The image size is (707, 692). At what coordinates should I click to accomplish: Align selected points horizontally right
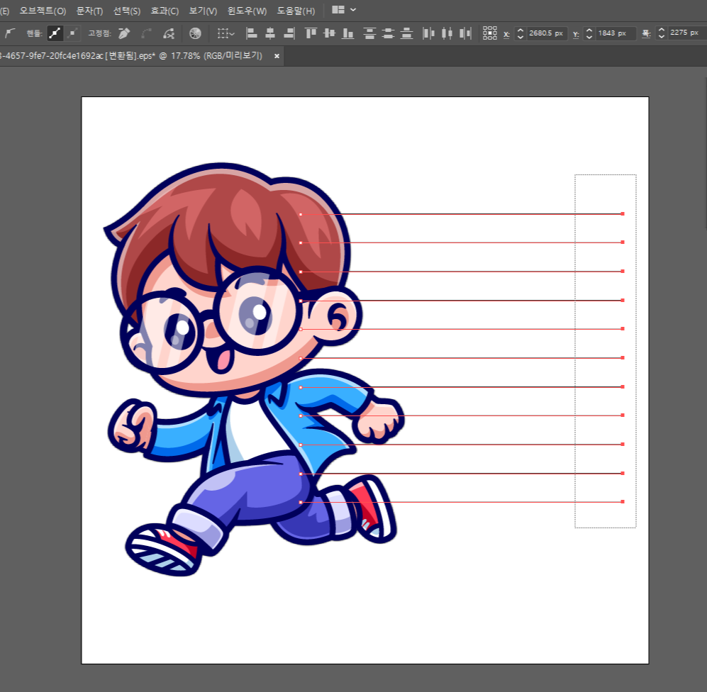coord(289,33)
